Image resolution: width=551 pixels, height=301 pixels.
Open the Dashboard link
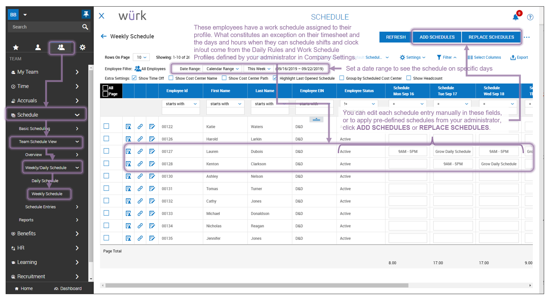tap(68, 289)
